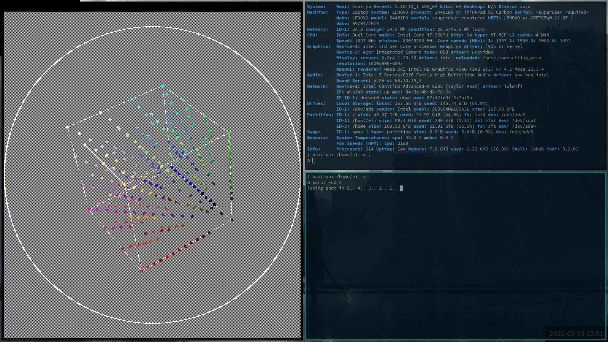Click CPU model 'Intel Core i7-3667U'
The width and height of the screenshot is (608, 342).
coord(423,35)
